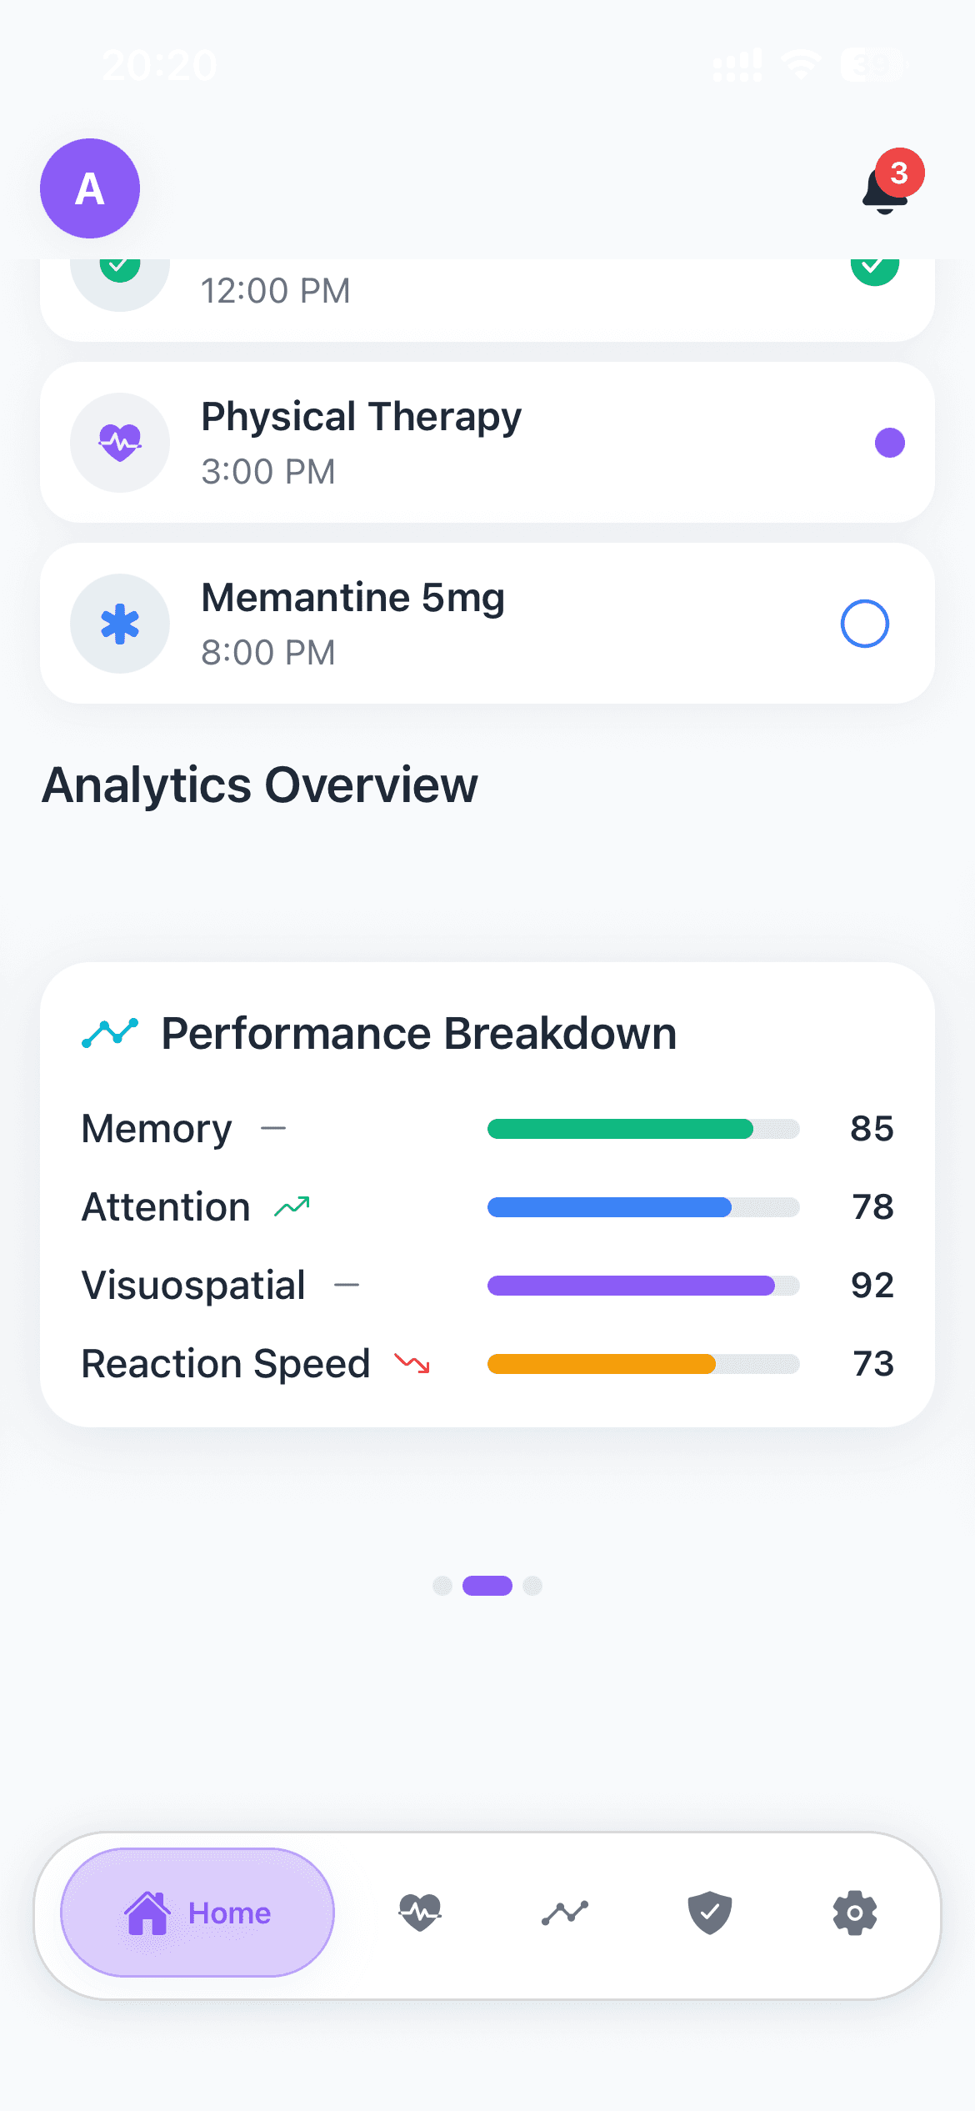Tap the Reaction Speed downward trend arrow
This screenshot has height=2111, width=975.
click(x=412, y=1364)
